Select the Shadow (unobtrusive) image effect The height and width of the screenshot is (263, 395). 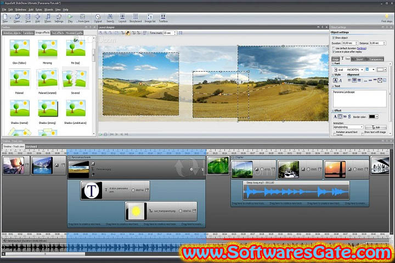point(75,111)
